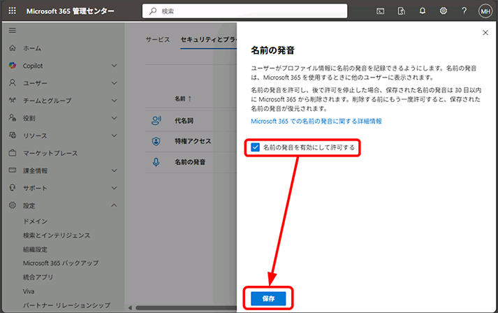Expand the Copilot menu chevron
498x313 pixels.
(115, 66)
